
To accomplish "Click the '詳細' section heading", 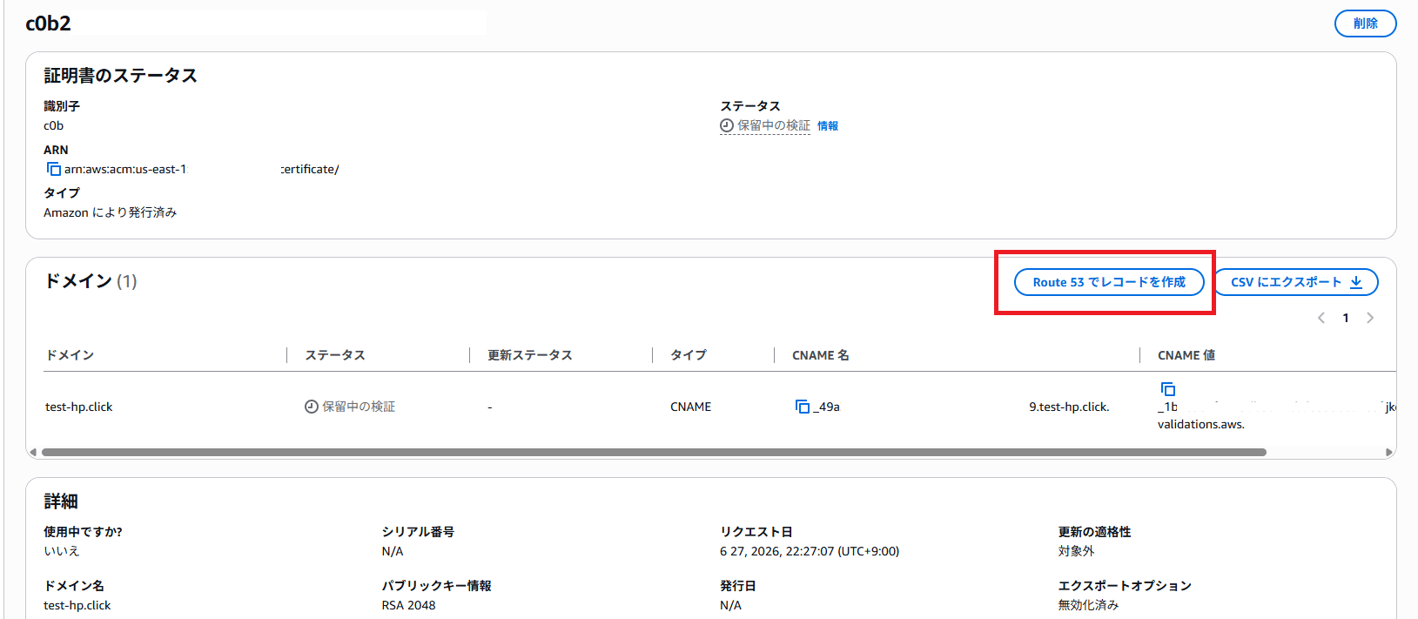I will [x=61, y=501].
